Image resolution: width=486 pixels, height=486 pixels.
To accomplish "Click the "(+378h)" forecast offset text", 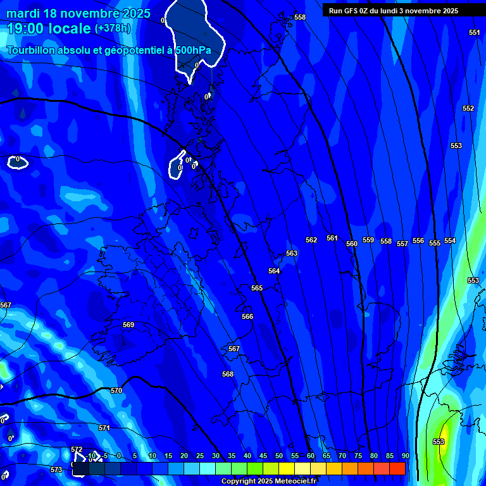I will 113,28.
